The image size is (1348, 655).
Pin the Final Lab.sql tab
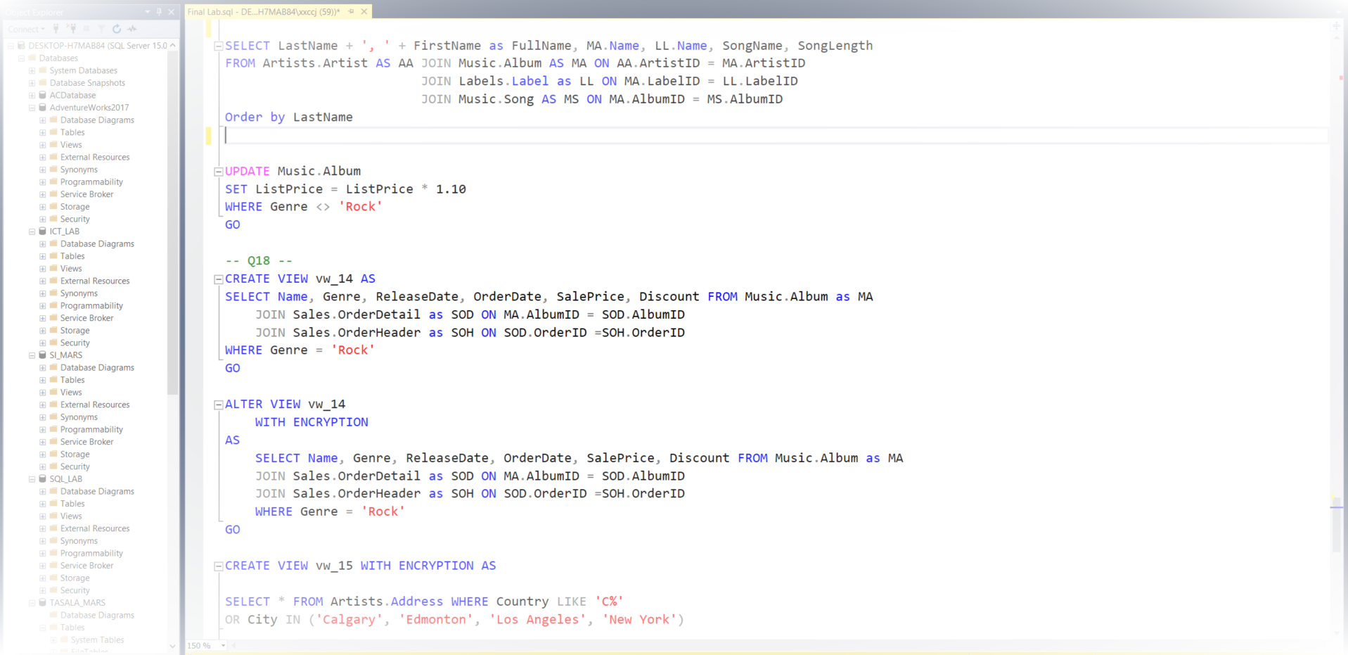point(352,11)
